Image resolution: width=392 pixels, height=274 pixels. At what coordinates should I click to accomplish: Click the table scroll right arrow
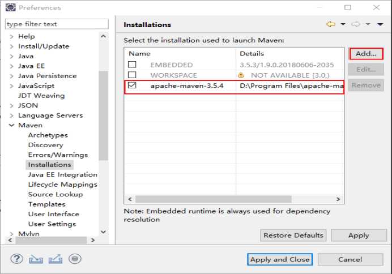[338, 199]
